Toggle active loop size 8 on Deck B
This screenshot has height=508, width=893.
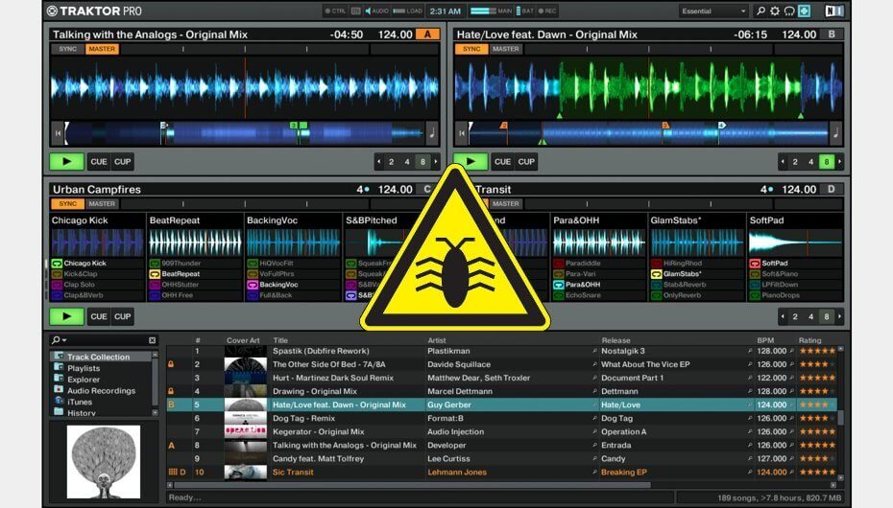coord(827,162)
